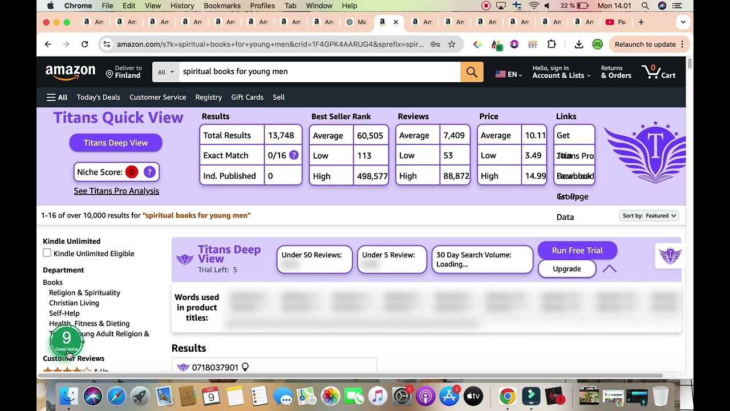The height and width of the screenshot is (411, 730).
Task: Click location pin next to ASIN 0718037901
Action: click(245, 368)
